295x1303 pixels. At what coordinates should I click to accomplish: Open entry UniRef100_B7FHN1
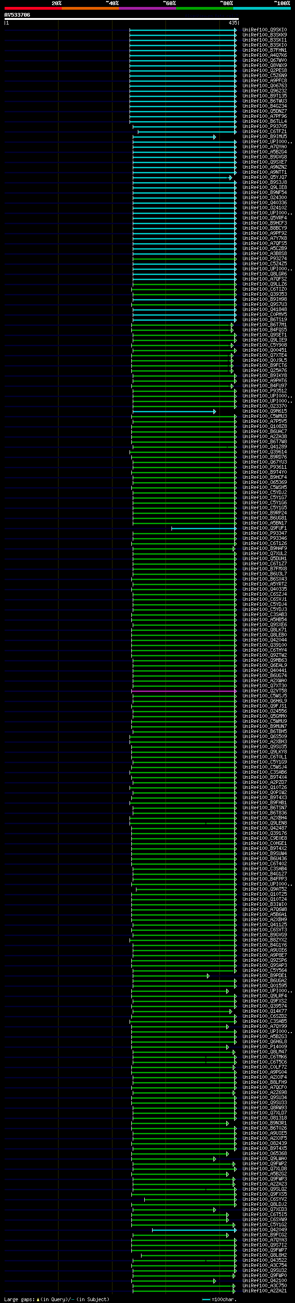pyautogui.click(x=264, y=50)
